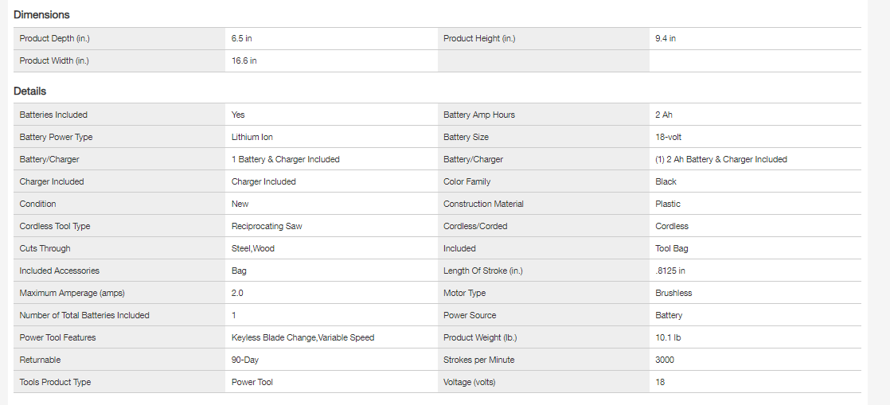This screenshot has height=405, width=890.
Task: Click the Dimensions section heading
Action: [41, 14]
